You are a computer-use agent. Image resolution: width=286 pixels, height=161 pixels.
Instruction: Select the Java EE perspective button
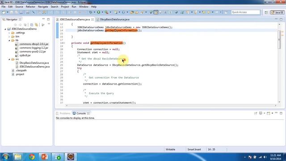tap(277, 13)
